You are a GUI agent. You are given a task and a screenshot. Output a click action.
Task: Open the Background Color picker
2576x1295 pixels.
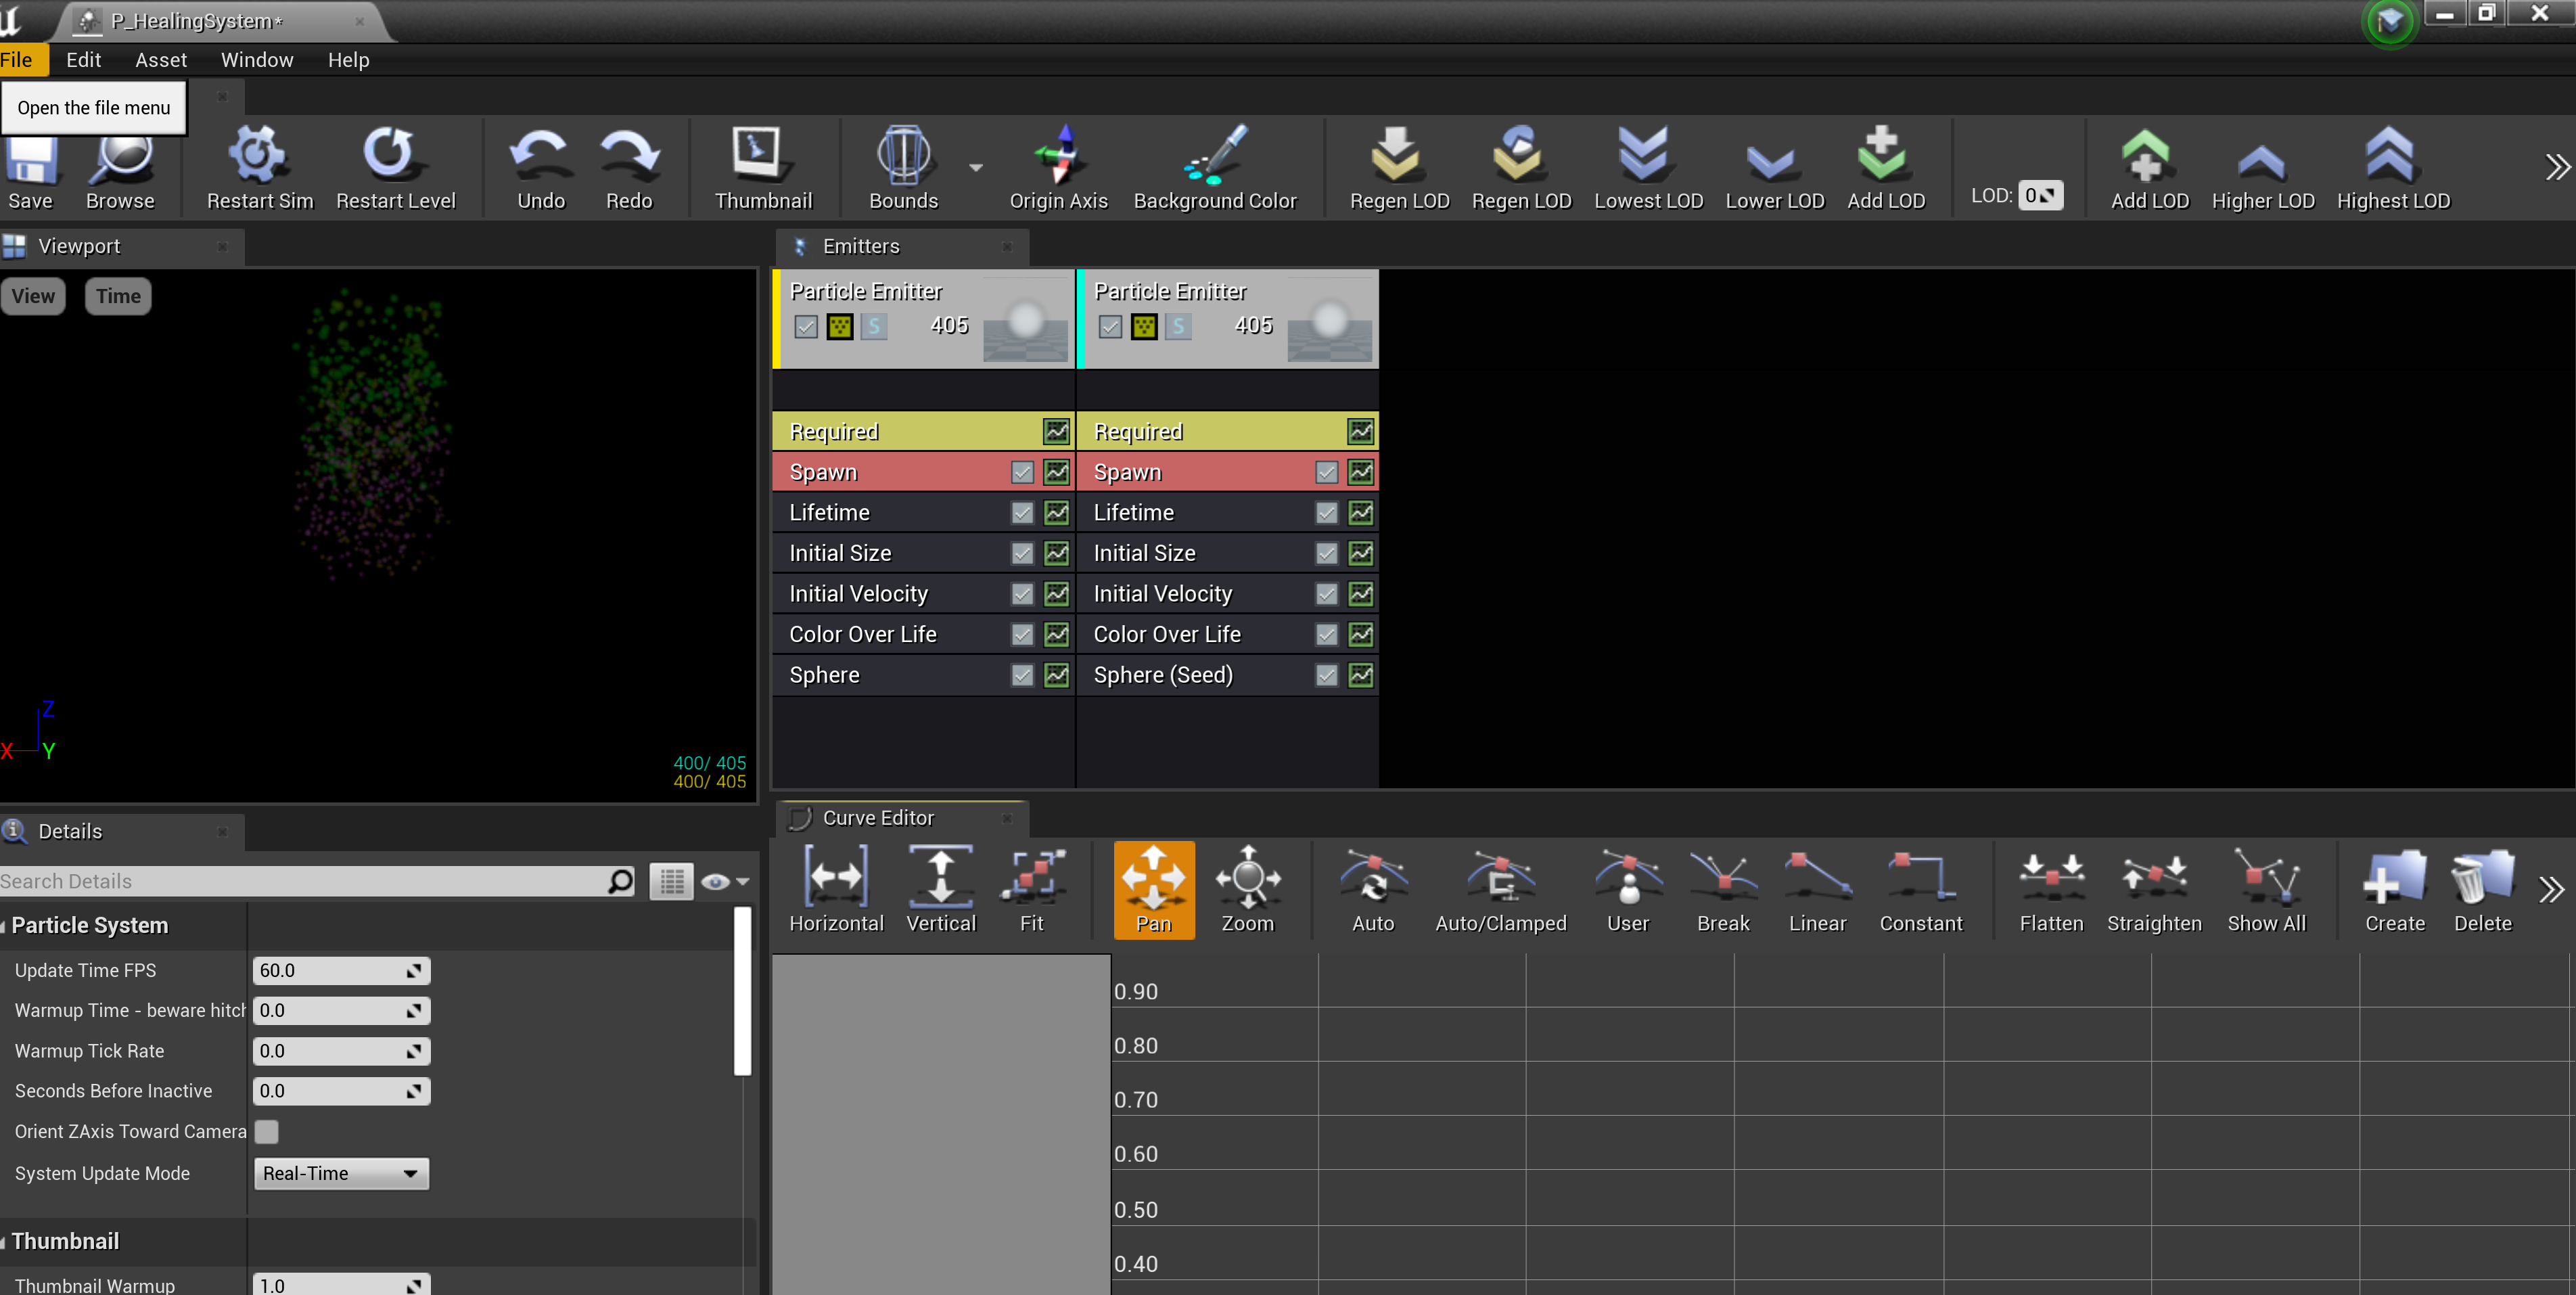click(1215, 168)
